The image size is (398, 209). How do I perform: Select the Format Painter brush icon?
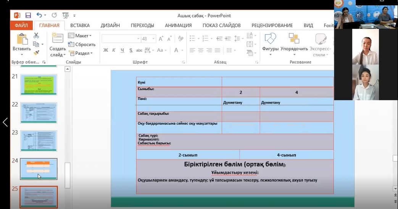pos(36,53)
